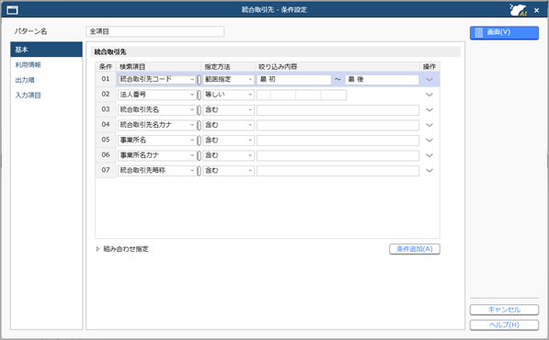Open 事業所名 search item dropdown

coord(156,141)
